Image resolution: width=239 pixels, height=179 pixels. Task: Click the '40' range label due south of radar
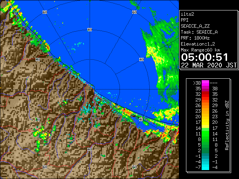90,149
